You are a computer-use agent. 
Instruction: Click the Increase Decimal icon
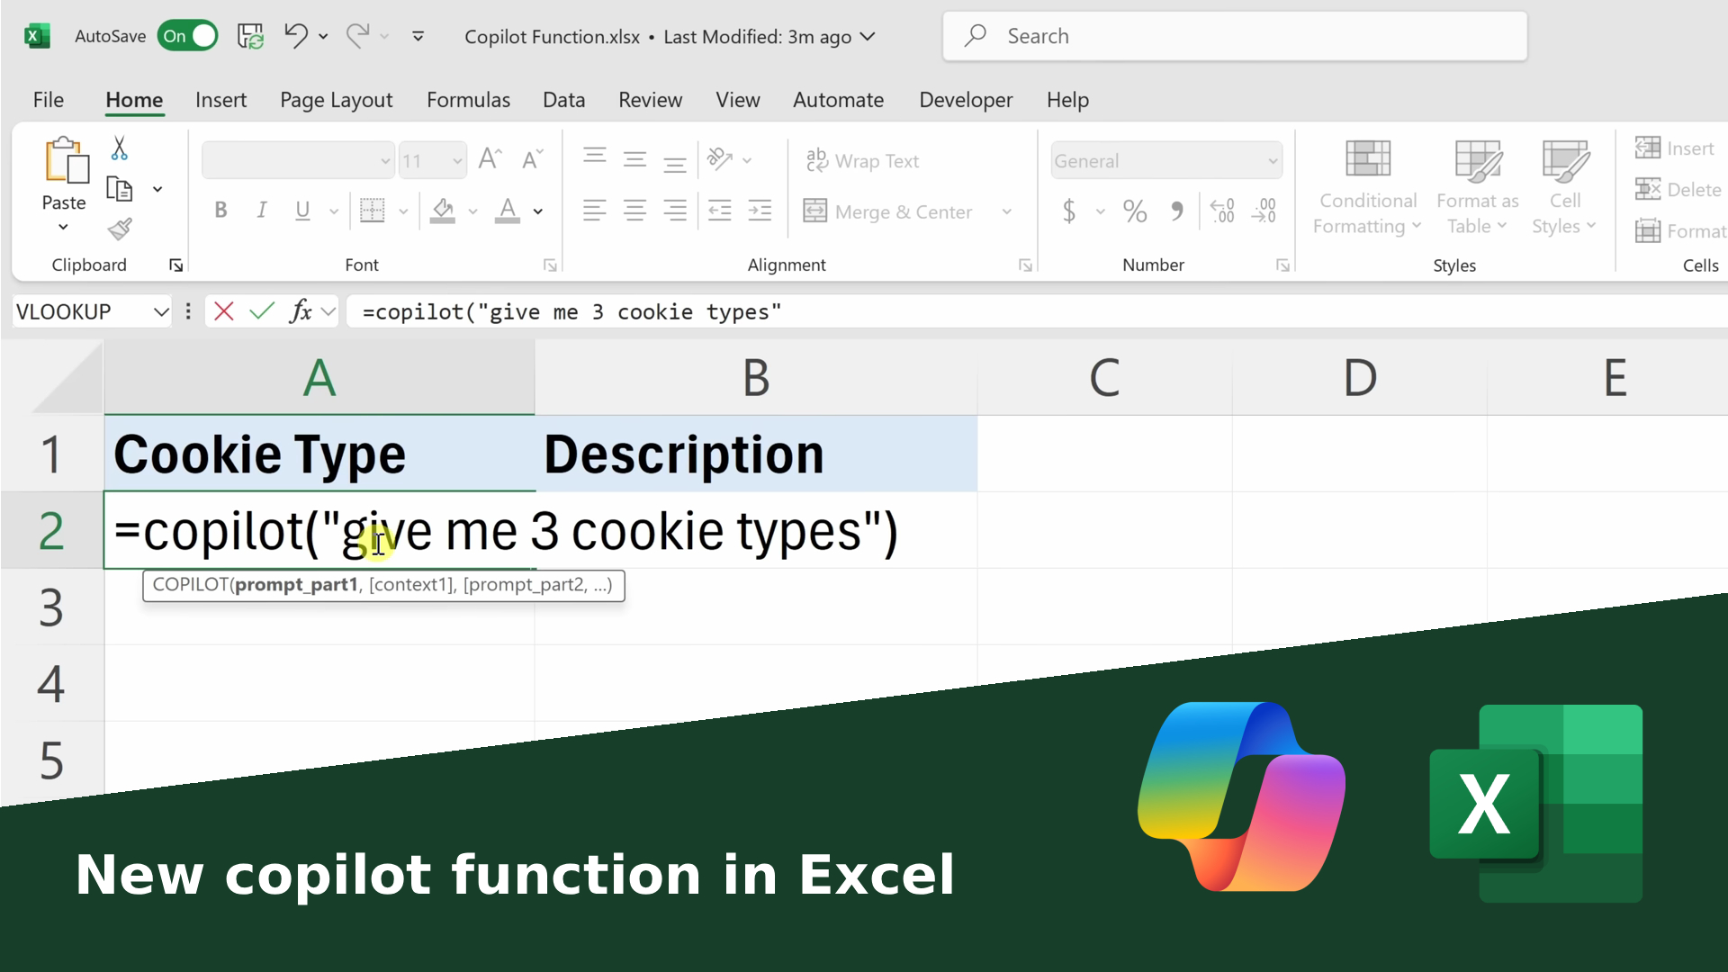coord(1221,211)
